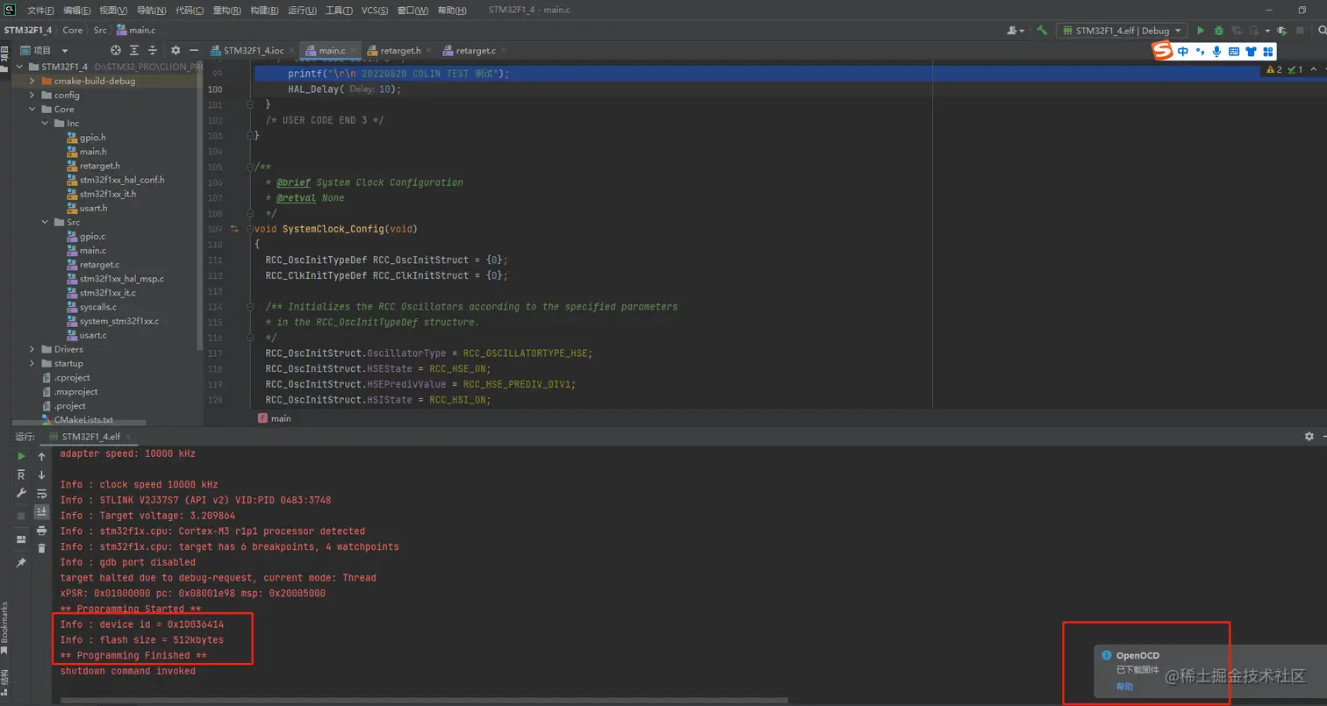Click the warnings indicator showing 2
The width and height of the screenshot is (1327, 706).
1273,69
